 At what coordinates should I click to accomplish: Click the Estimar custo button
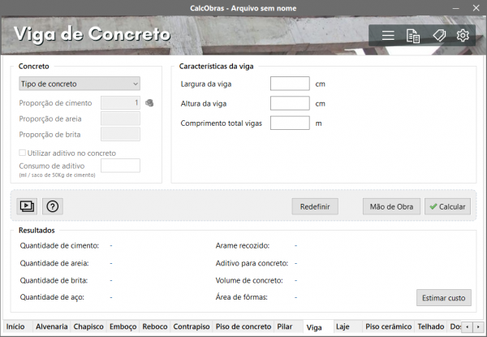443,298
